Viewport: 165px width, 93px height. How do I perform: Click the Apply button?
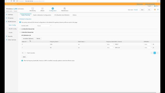24,57
